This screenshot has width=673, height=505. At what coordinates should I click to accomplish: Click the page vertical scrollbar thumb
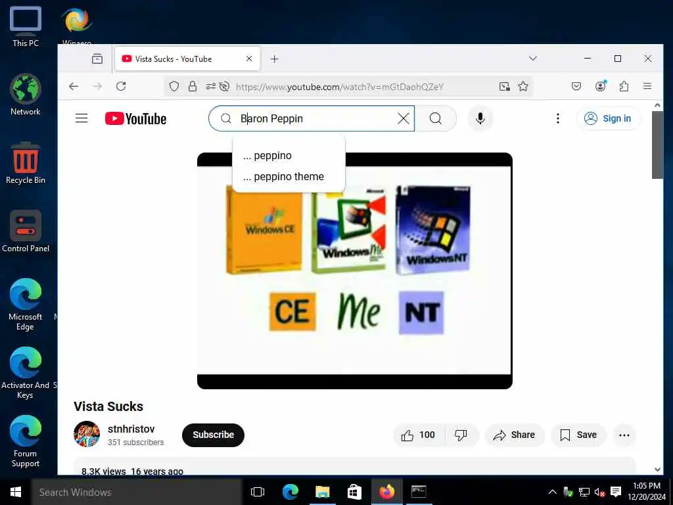(x=657, y=145)
